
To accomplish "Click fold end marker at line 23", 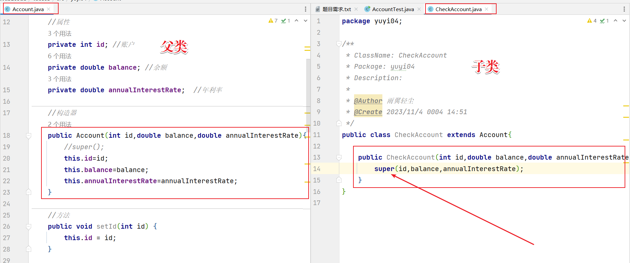I will coord(29,192).
